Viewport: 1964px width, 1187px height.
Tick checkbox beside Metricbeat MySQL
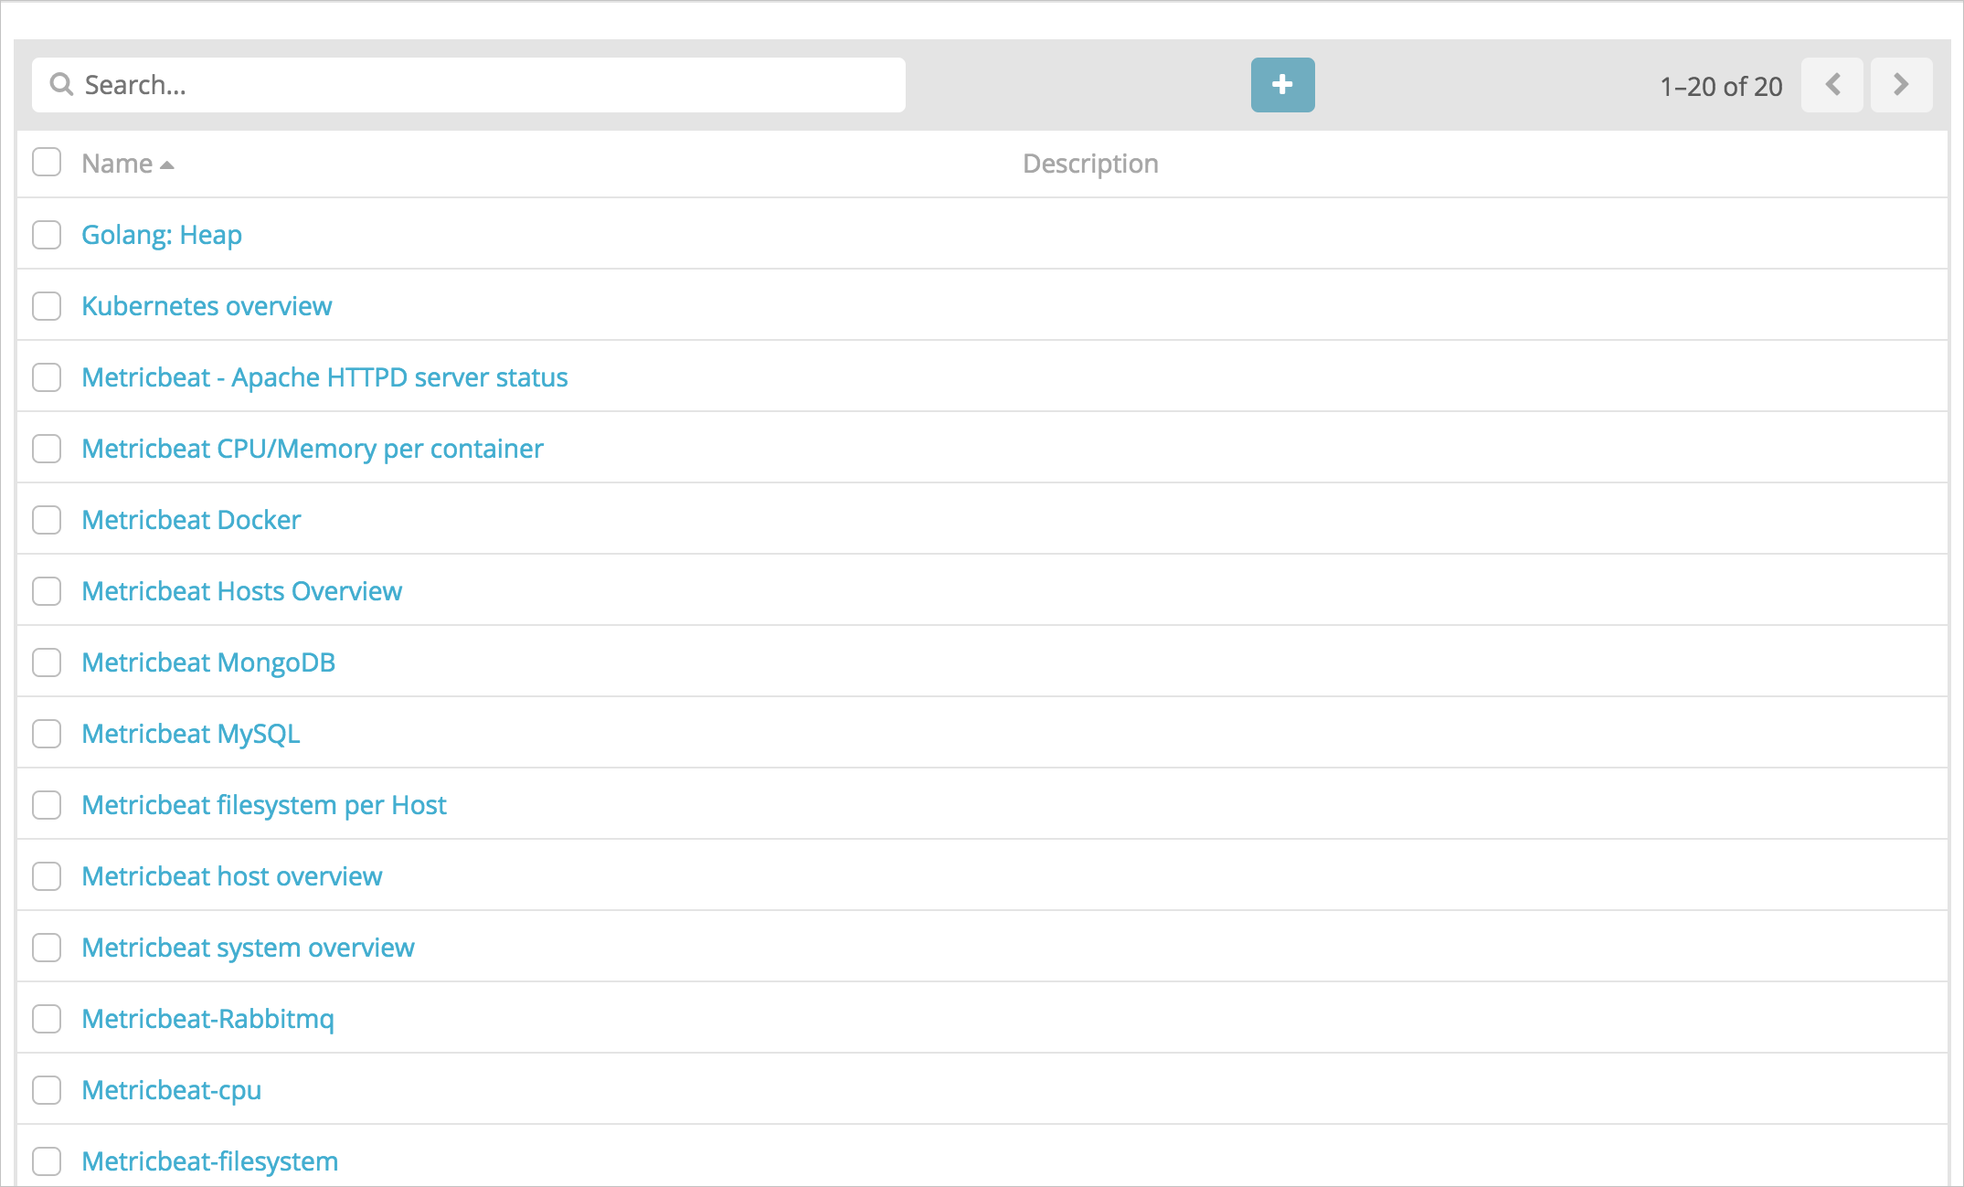point(47,734)
